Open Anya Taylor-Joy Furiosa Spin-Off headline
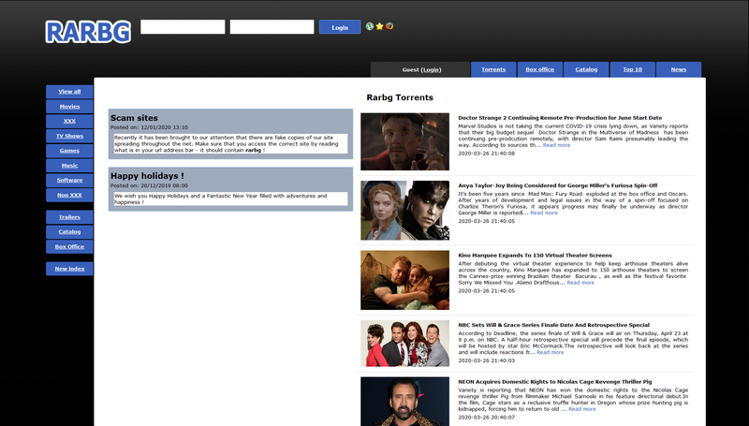 [x=557, y=185]
